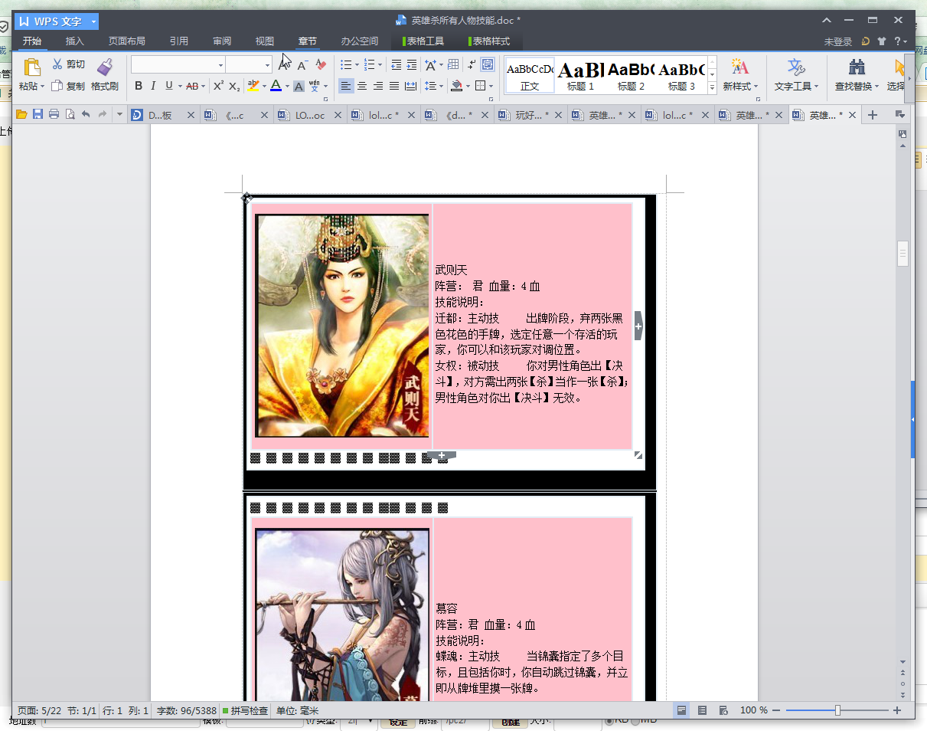Click the 未登录 login link
Image resolution: width=927 pixels, height=731 pixels.
[838, 41]
